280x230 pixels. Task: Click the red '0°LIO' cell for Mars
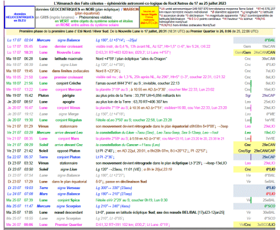pos(271,194)
